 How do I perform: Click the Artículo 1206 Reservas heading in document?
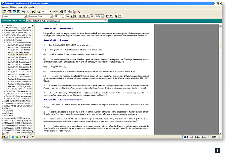coord(56,40)
